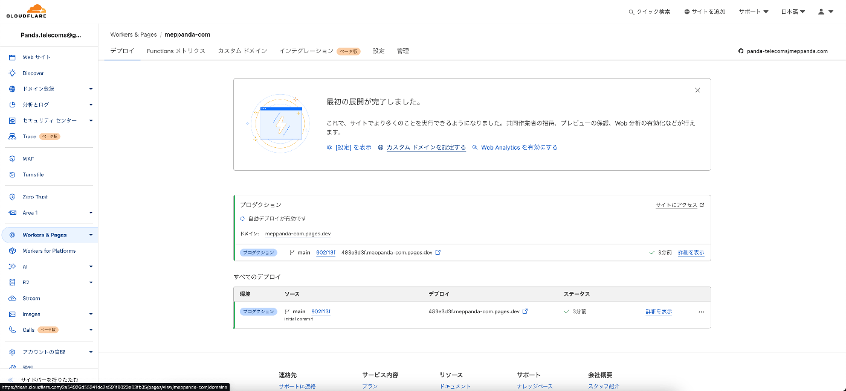
Task: Click the GitHub icon beside repository name
Action: point(741,51)
